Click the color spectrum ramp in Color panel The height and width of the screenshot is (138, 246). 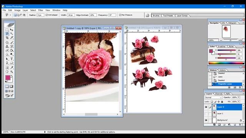click(226, 63)
